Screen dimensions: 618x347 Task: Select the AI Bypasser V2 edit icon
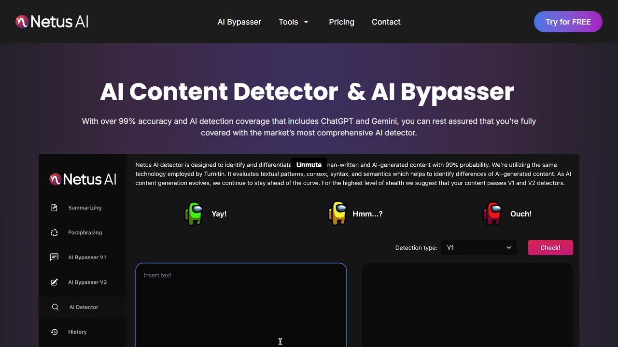[x=54, y=282]
